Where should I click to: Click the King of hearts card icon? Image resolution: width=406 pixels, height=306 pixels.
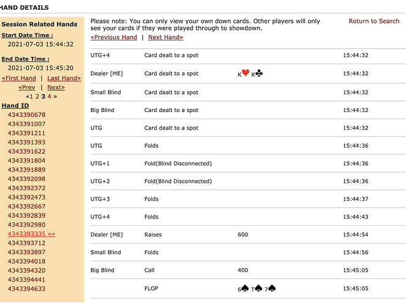[x=244, y=73]
